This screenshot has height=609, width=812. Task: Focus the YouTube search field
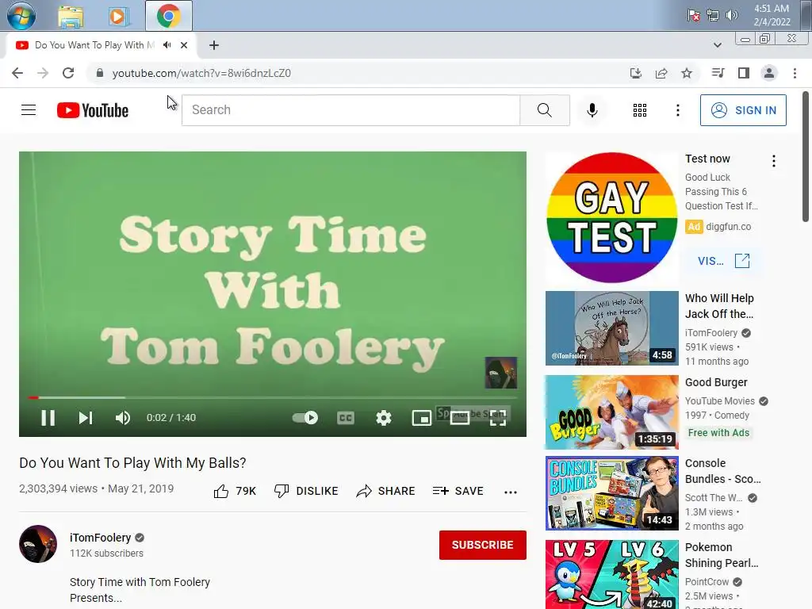click(x=350, y=109)
